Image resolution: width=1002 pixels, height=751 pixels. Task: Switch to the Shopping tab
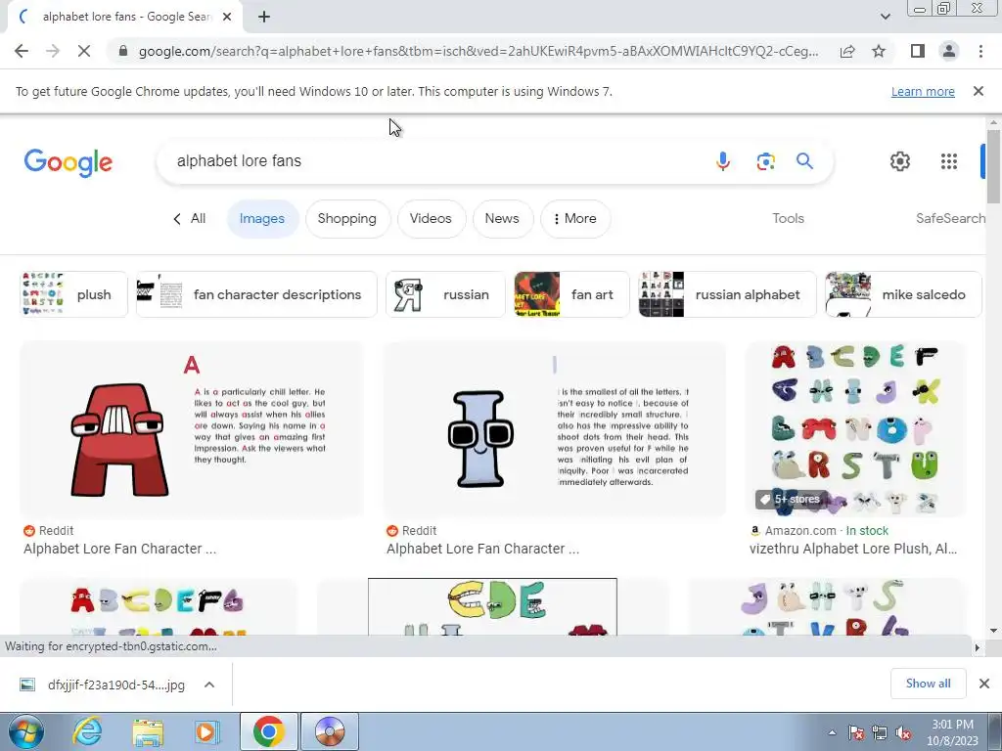click(x=347, y=218)
